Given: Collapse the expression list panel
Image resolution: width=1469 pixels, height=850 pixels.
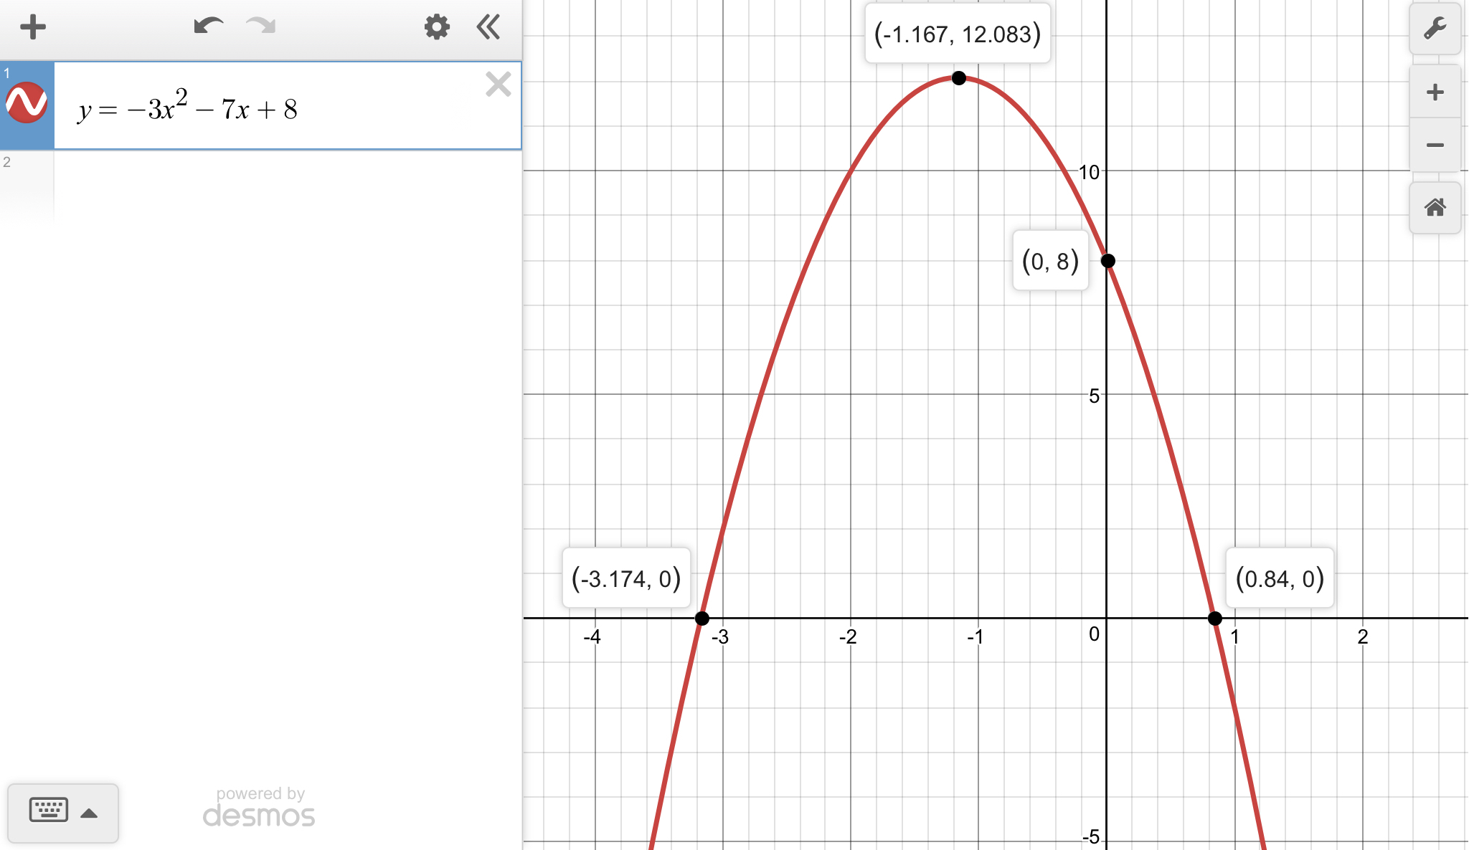Looking at the screenshot, I should [488, 27].
